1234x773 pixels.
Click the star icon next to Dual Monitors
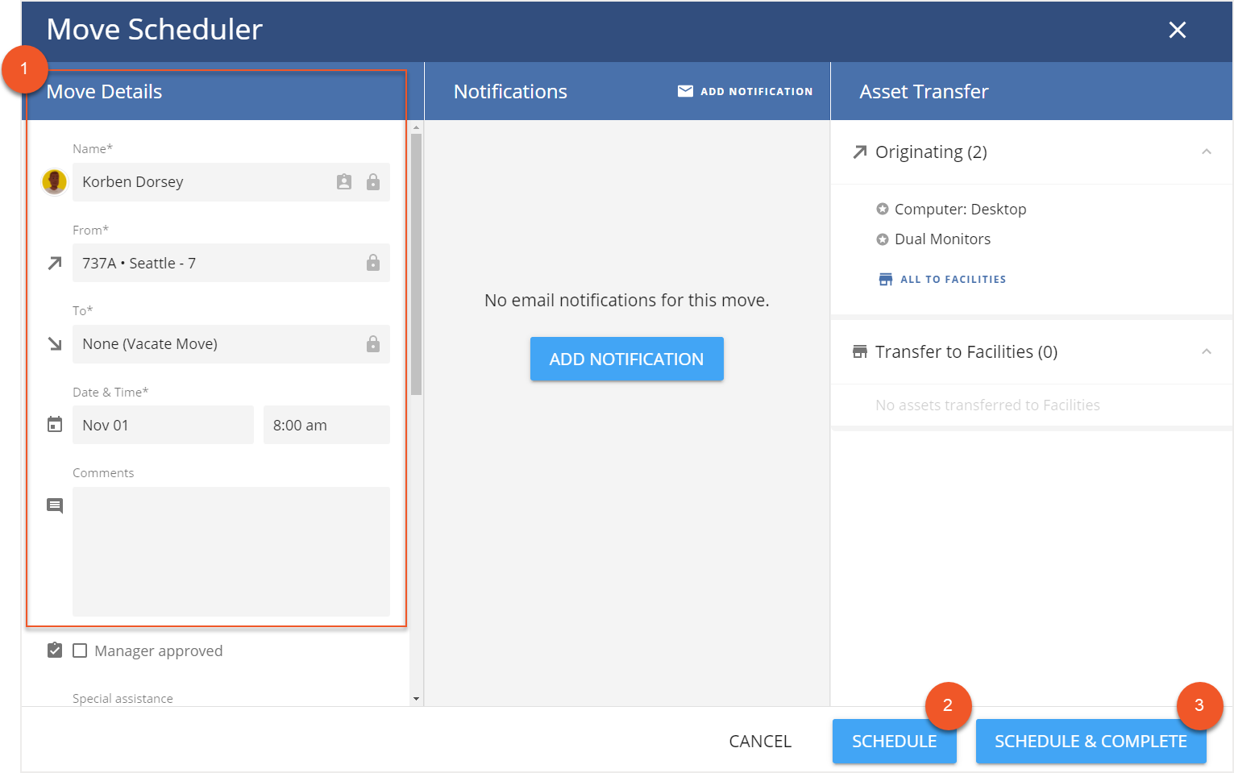[x=883, y=239]
